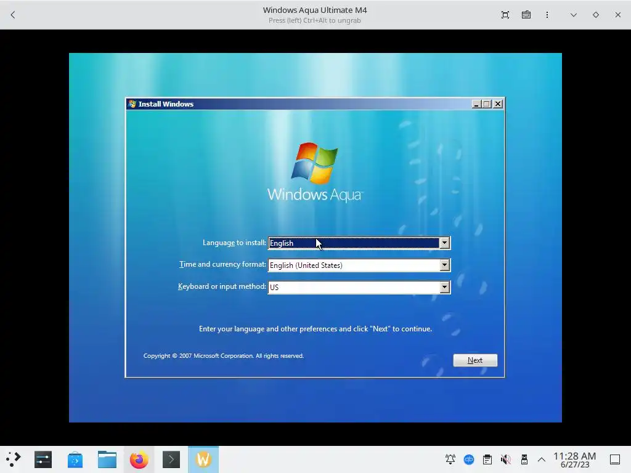Click the Keyboard or input method label
Screen dimensions: 631x473
coord(222,286)
